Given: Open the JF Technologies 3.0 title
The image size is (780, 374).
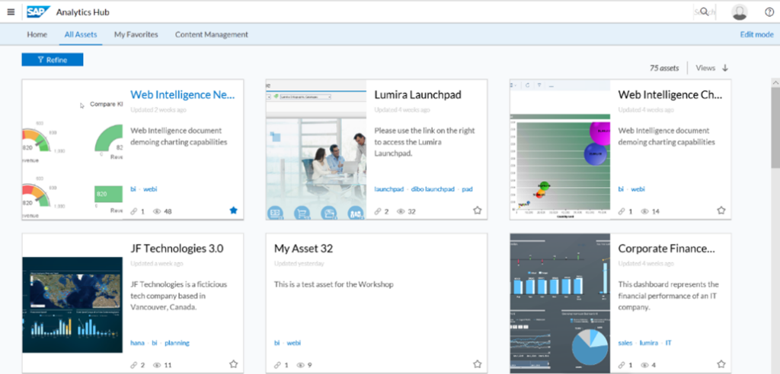Looking at the screenshot, I should click(x=177, y=249).
